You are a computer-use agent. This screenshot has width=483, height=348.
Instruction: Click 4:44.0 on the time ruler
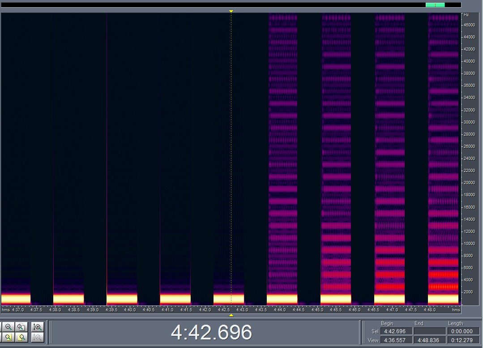click(x=280, y=310)
